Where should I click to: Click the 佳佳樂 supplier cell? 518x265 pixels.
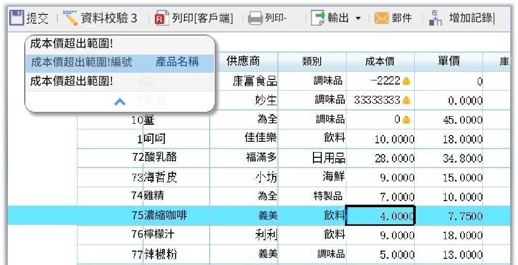tap(243, 138)
